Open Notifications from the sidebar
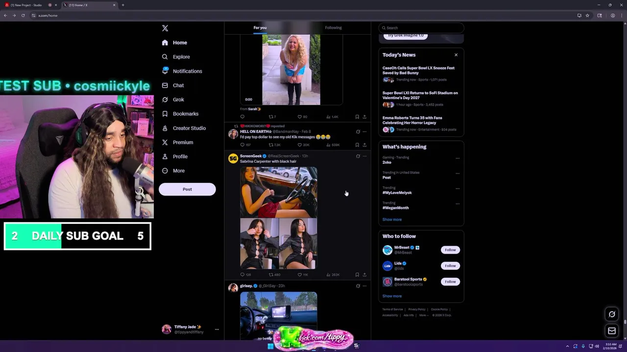Viewport: 627px width, 352px height. 182,71
